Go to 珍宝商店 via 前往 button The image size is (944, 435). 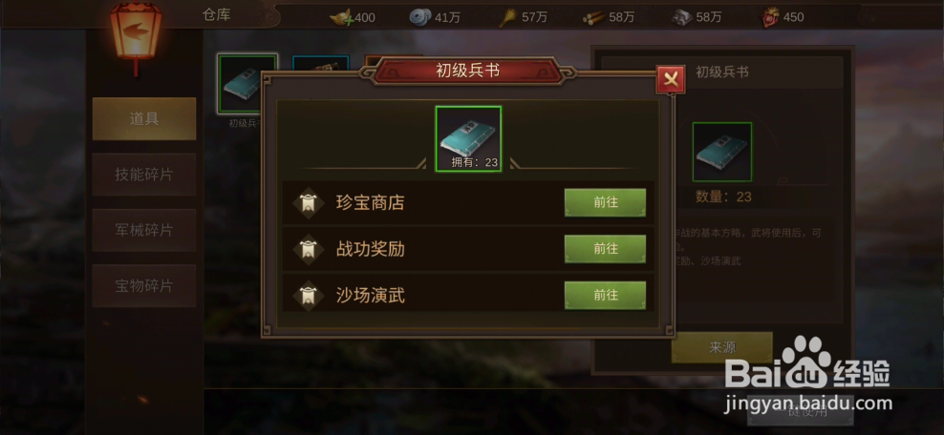coord(605,202)
